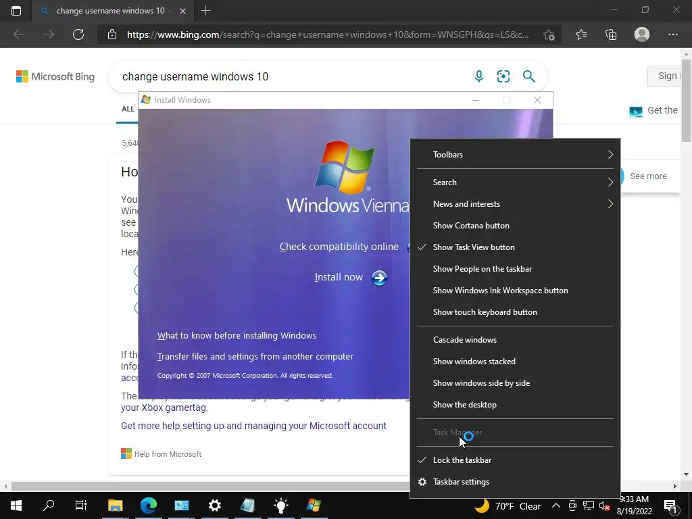The width and height of the screenshot is (692, 519).
Task: Switch to Install Windows app on taskbar
Action: coord(314,505)
